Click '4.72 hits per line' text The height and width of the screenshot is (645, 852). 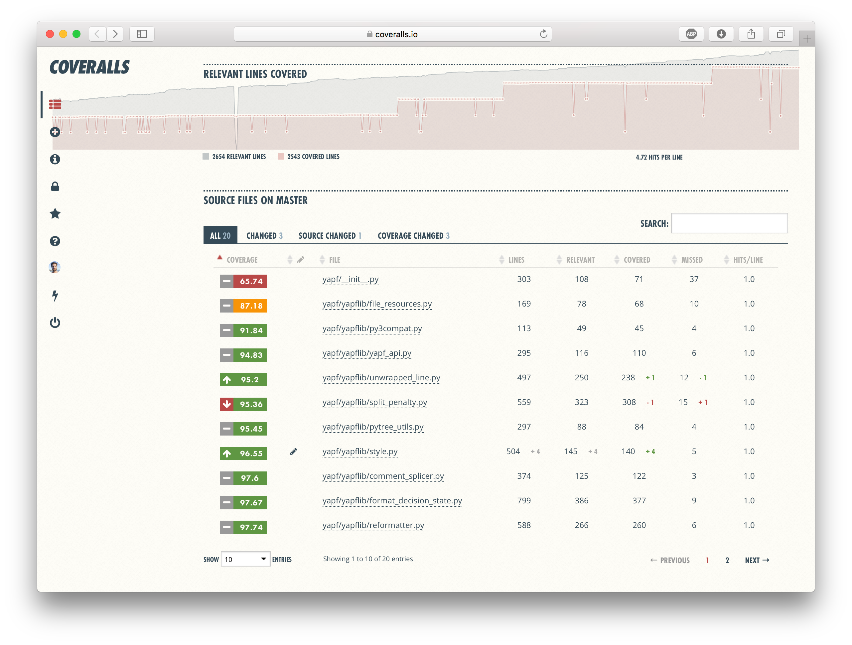[x=659, y=157]
